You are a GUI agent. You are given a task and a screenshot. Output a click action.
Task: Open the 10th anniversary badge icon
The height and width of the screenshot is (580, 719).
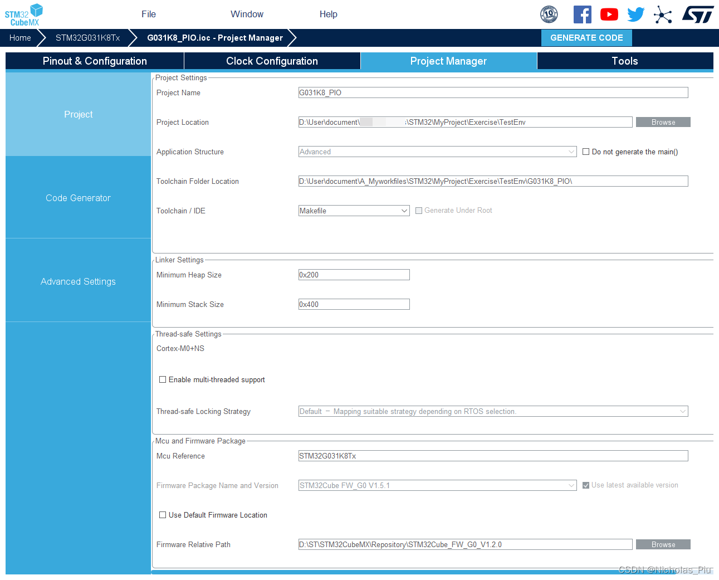coord(549,14)
